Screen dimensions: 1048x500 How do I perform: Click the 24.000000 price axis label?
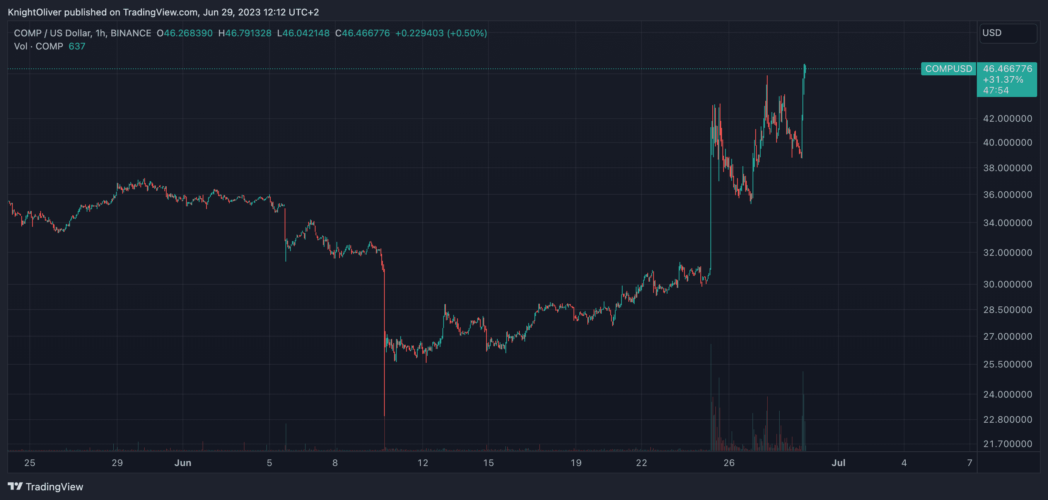pos(1007,395)
